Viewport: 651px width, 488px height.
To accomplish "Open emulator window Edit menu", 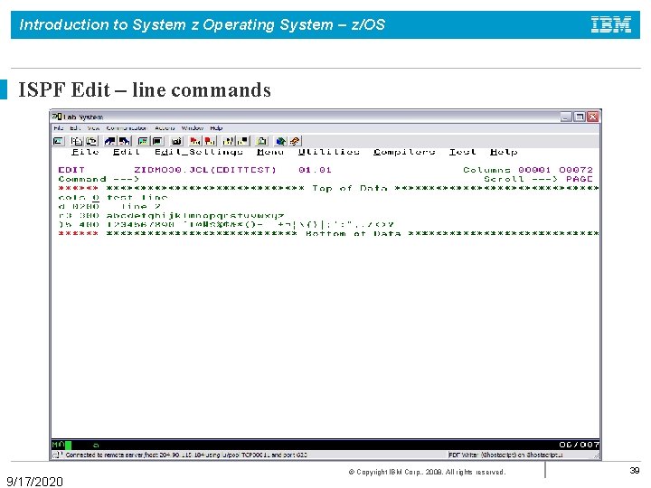I will click(75, 128).
